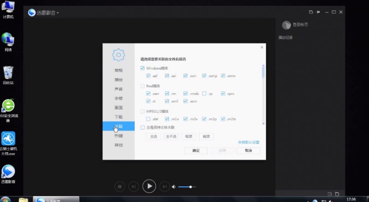Click the 迅雷影音 taskbar button
Image resolution: width=369 pixels, height=202 pixels.
click(x=56, y=200)
